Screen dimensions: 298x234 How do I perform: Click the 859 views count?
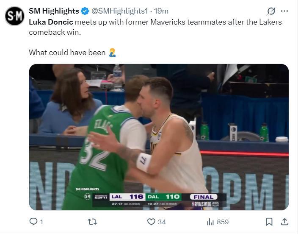pos(223,222)
